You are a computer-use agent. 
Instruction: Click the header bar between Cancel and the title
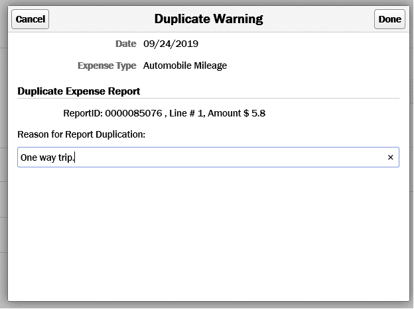click(100, 19)
